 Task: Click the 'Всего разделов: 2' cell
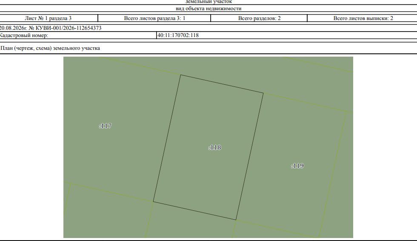(x=259, y=18)
